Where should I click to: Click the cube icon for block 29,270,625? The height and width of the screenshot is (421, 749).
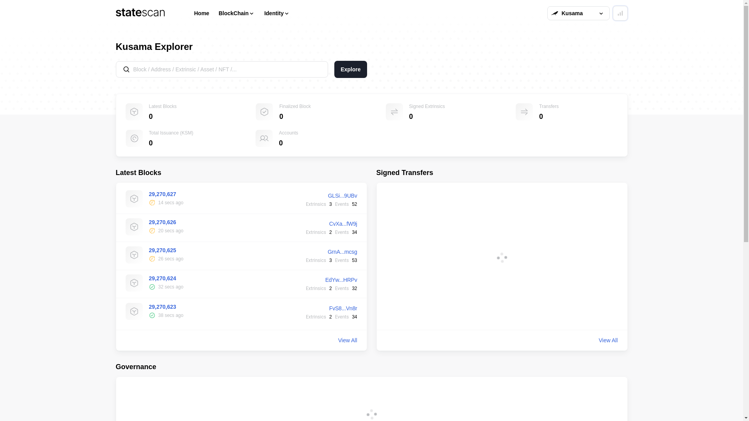(134, 255)
